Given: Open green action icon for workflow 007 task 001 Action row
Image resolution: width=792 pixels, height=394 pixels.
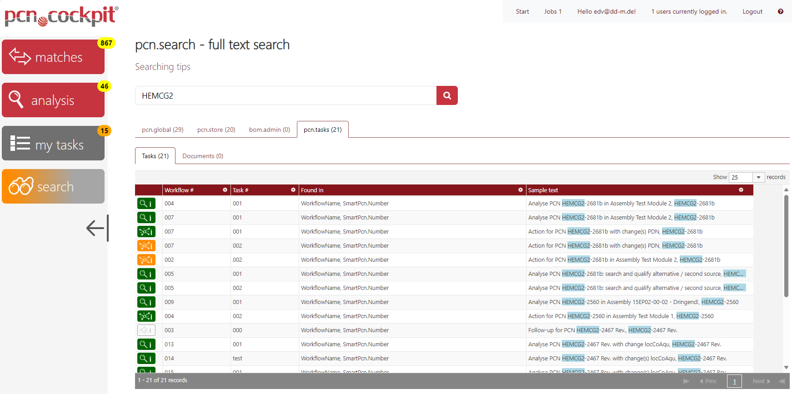Looking at the screenshot, I should point(146,232).
